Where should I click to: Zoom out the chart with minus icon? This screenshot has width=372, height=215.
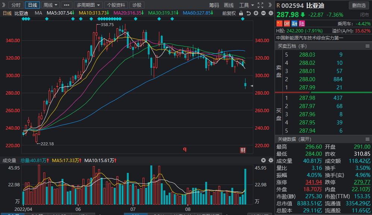263,13
